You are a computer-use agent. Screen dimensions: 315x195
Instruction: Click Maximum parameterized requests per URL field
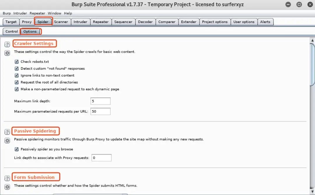pos(100,111)
